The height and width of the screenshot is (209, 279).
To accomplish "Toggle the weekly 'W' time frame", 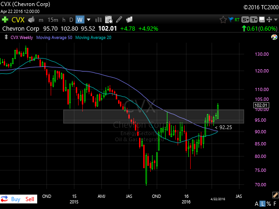I will pyautogui.click(x=80, y=20).
